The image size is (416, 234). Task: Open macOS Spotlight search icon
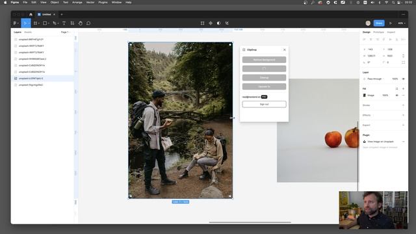point(393,3)
